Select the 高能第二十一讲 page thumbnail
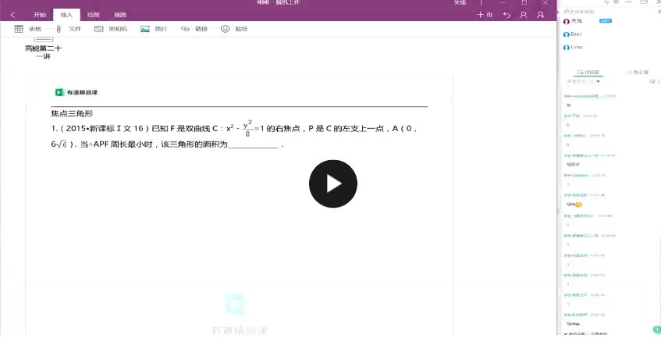The width and height of the screenshot is (661, 353). [x=43, y=48]
